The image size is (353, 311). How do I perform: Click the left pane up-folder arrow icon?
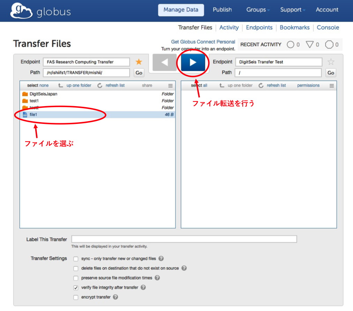click(61, 86)
